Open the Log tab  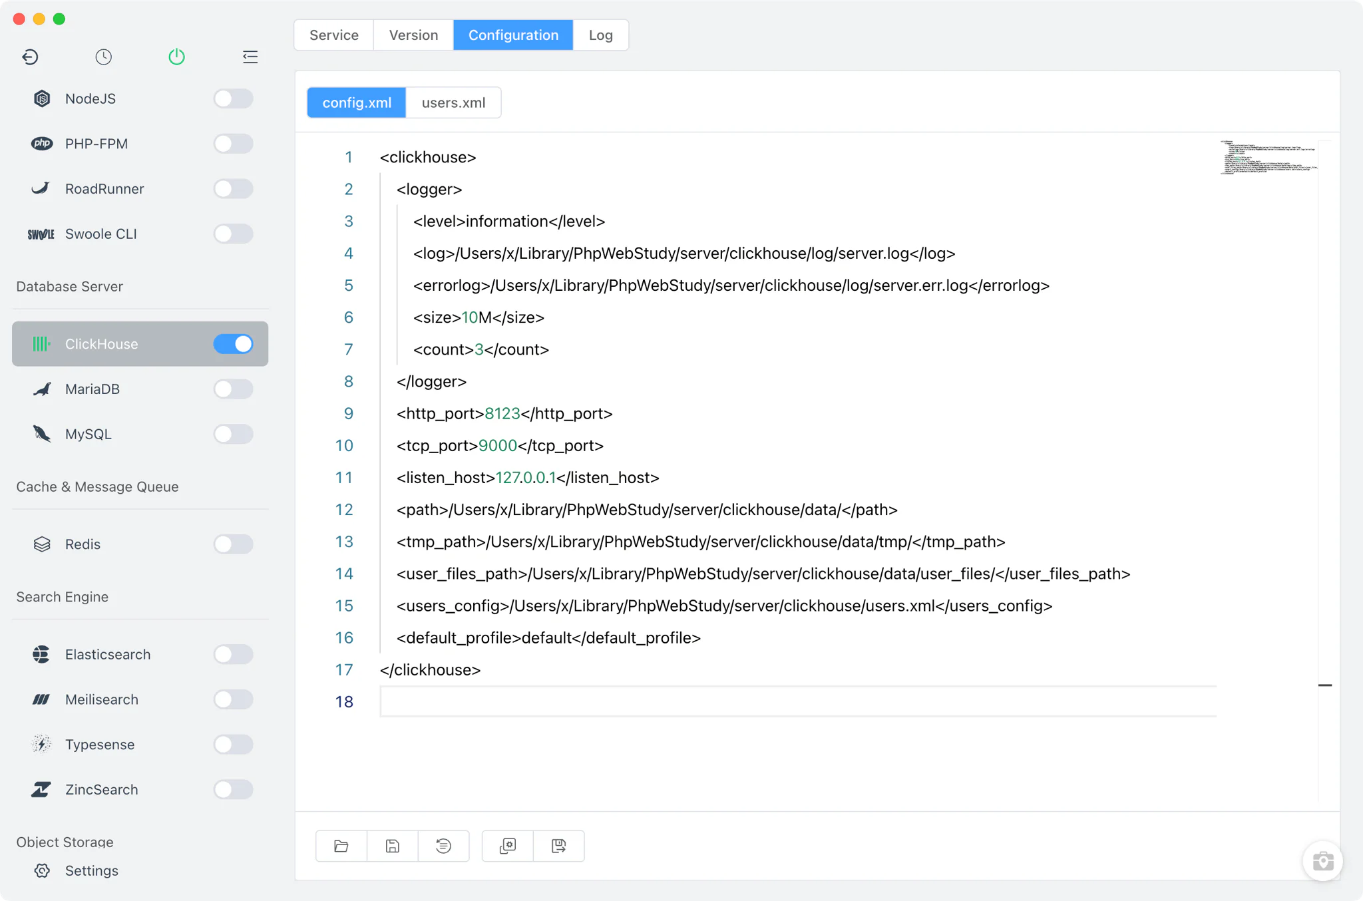click(600, 35)
